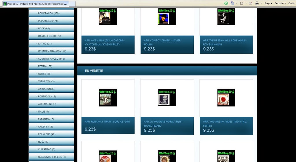Open the FOLKLORE (42) category
Viewport: 296px width, 162px height.
[x=51, y=134]
